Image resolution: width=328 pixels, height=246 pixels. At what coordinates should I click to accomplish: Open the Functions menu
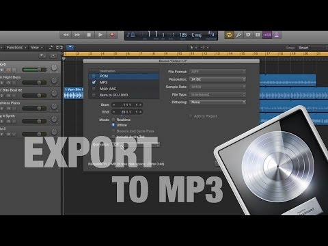16,47
